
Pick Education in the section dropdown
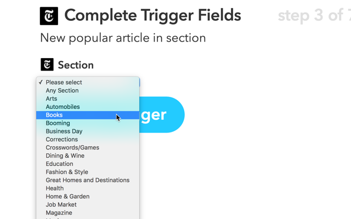[59, 164]
